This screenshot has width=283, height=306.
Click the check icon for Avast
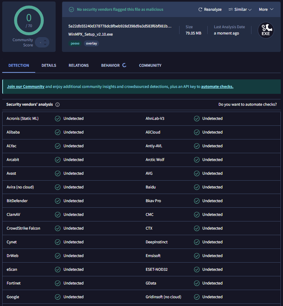57,173
